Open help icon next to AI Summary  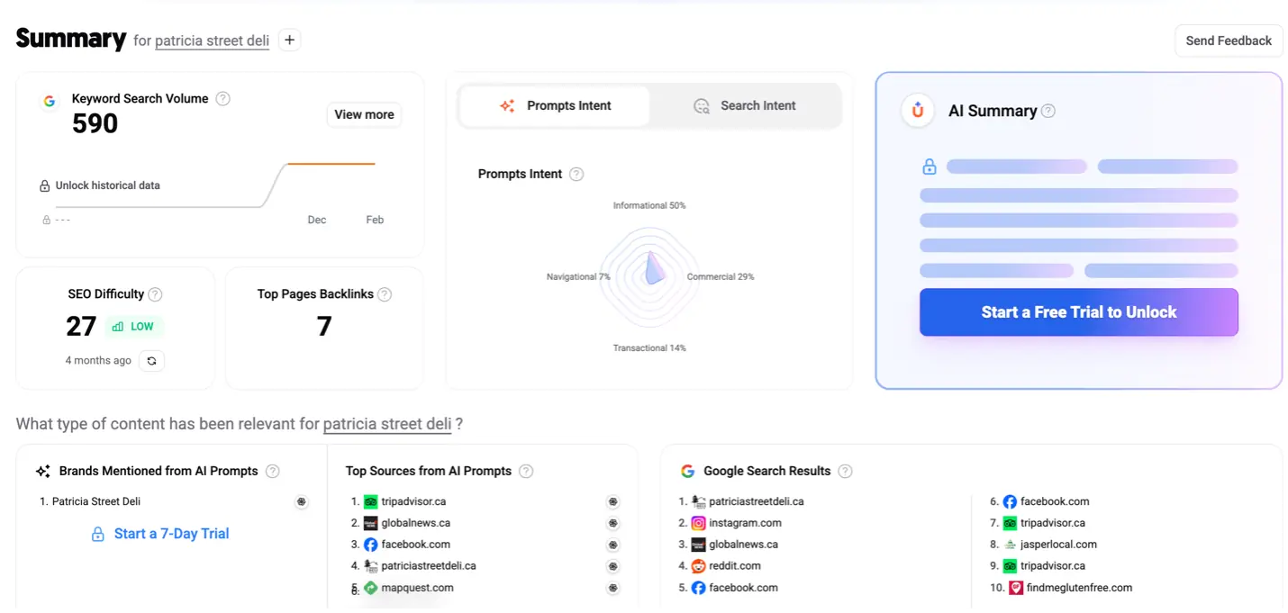(x=1048, y=111)
